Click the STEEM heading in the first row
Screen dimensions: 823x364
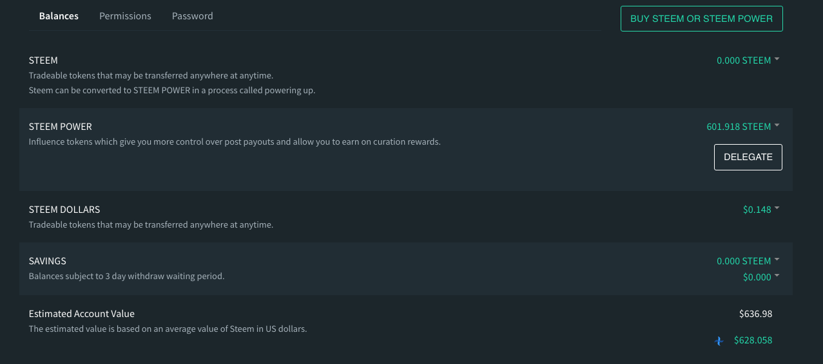pyautogui.click(x=43, y=60)
